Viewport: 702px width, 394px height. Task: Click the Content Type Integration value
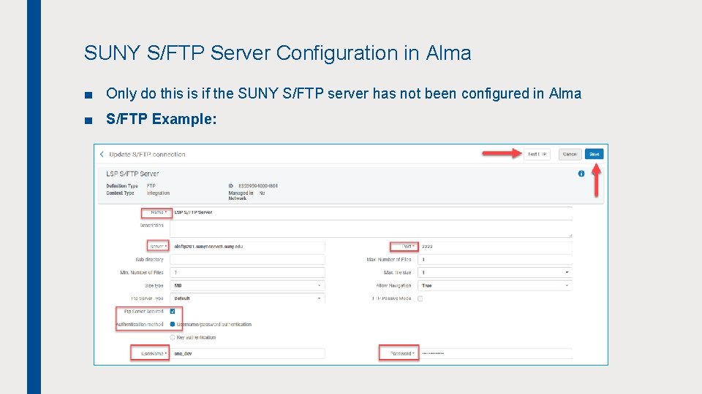pyautogui.click(x=158, y=193)
